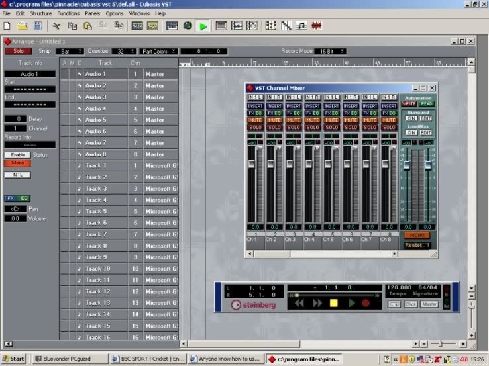This screenshot has height=366, width=489.
Task: Open the key editor piano roll icon
Action: click(286, 26)
